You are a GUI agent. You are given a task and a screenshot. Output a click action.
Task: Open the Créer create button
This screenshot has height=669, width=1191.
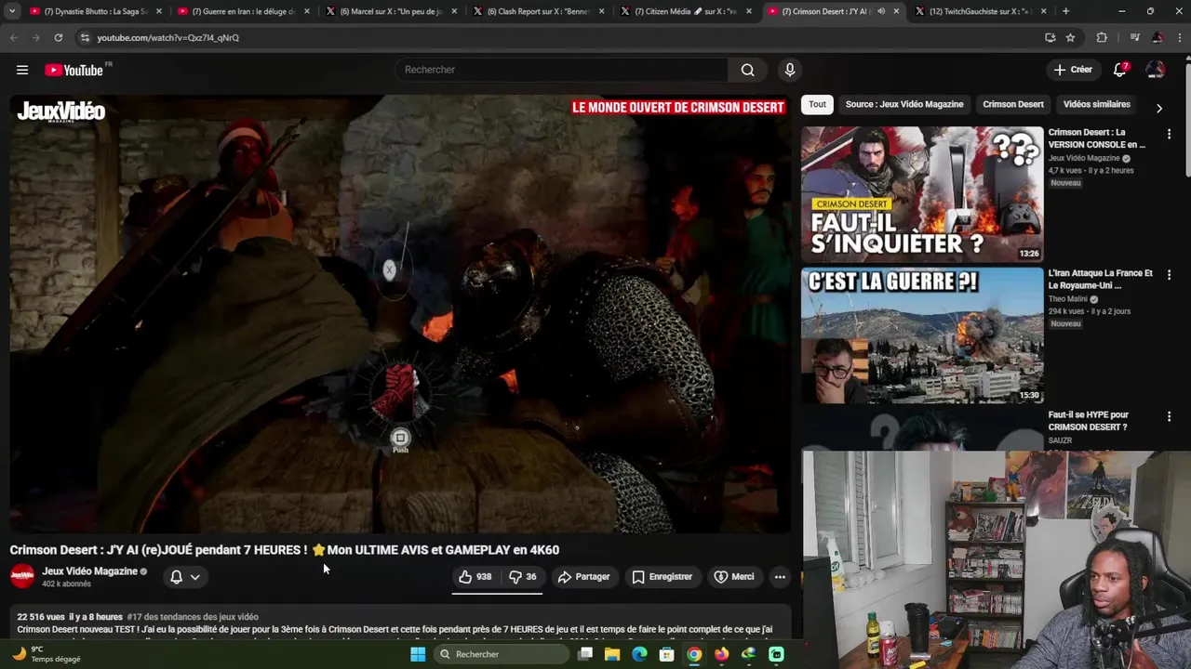click(x=1073, y=70)
